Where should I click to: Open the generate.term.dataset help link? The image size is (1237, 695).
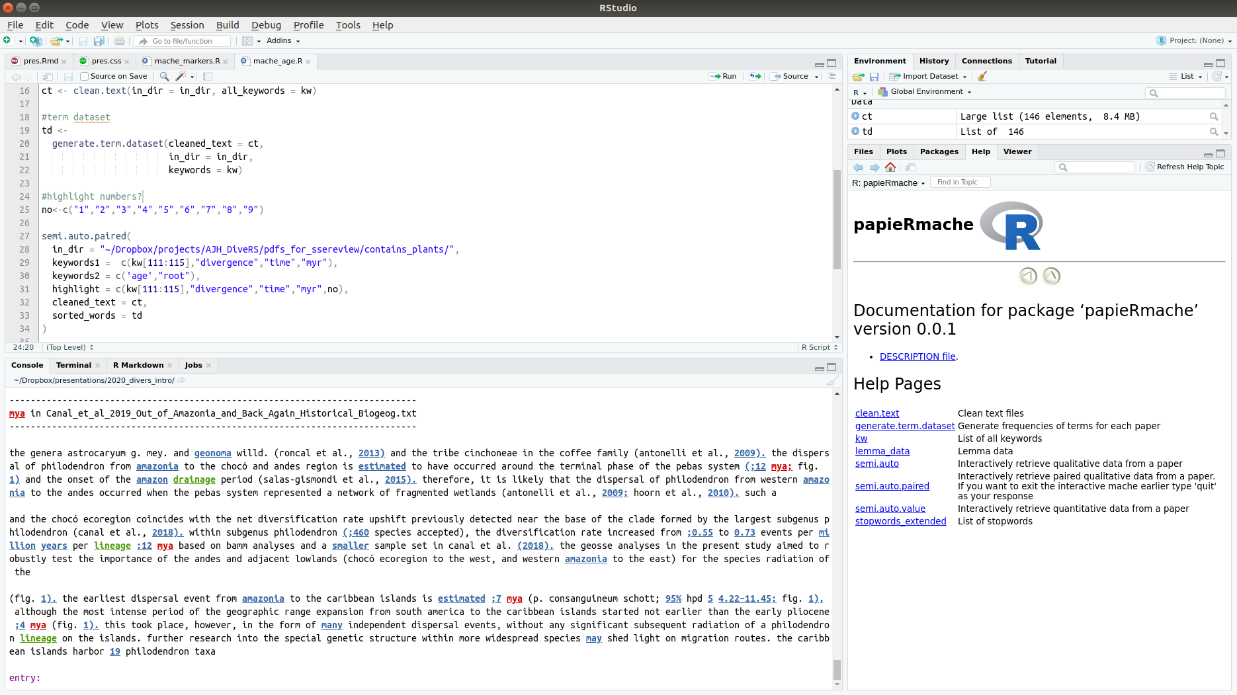coord(905,427)
